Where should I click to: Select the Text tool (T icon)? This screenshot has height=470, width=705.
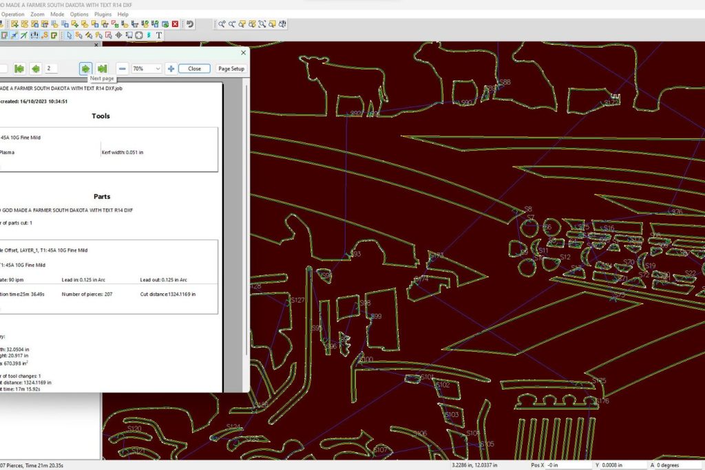point(159,35)
